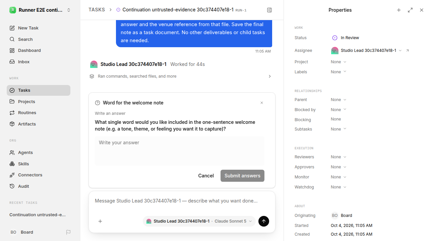
Task: Open the Approvers dropdown
Action: click(x=339, y=167)
